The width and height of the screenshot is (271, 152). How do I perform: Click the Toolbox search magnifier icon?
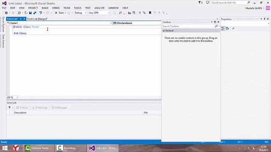tap(216, 26)
